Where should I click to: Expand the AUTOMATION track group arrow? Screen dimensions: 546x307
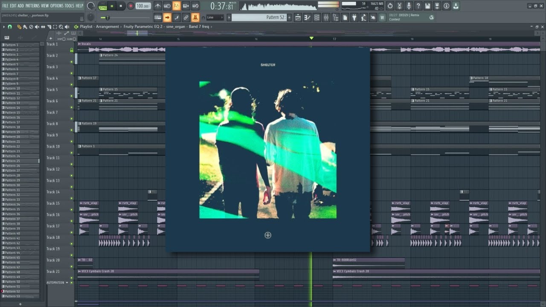point(67,282)
